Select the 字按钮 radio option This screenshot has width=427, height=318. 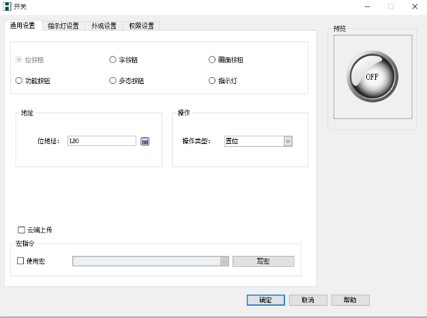point(113,60)
